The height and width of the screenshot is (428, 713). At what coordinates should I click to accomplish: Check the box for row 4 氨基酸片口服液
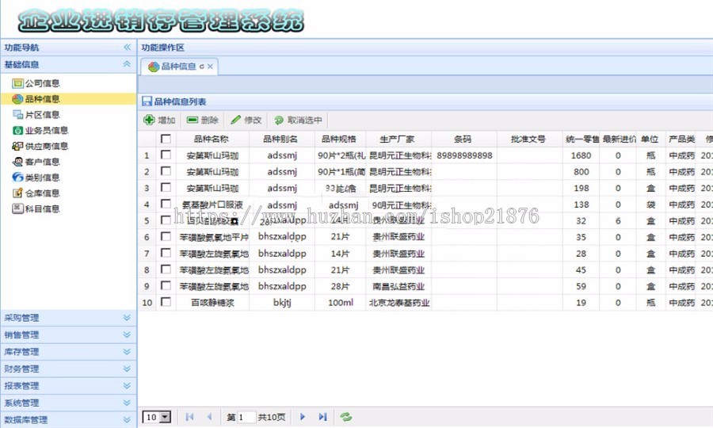[x=166, y=204]
